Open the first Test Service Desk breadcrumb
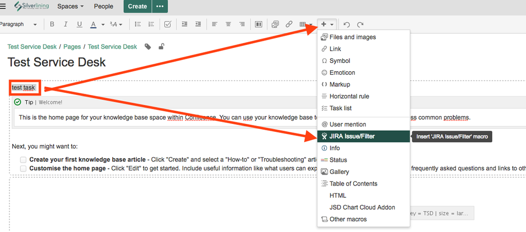The image size is (526, 232). (32, 47)
